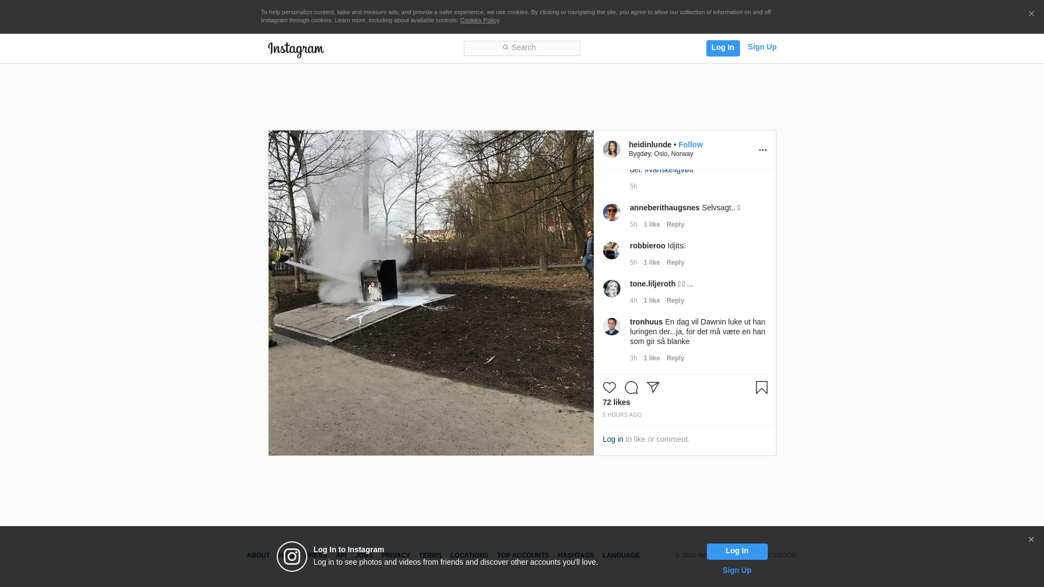
Task: View likes on tone.liljeroth comment
Action: coord(652,301)
